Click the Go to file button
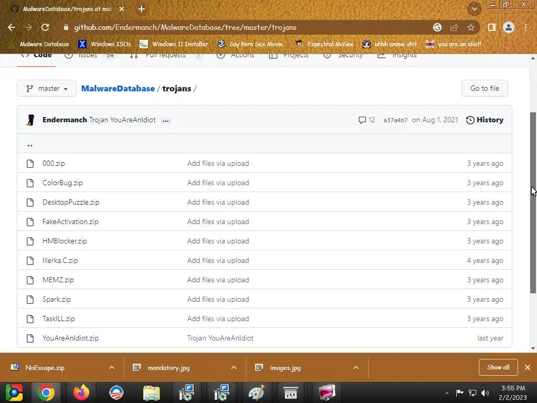Image resolution: width=537 pixels, height=403 pixels. [x=485, y=88]
